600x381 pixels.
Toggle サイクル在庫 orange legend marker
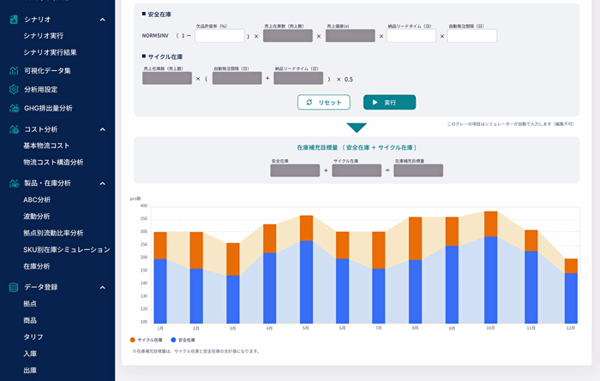133,340
